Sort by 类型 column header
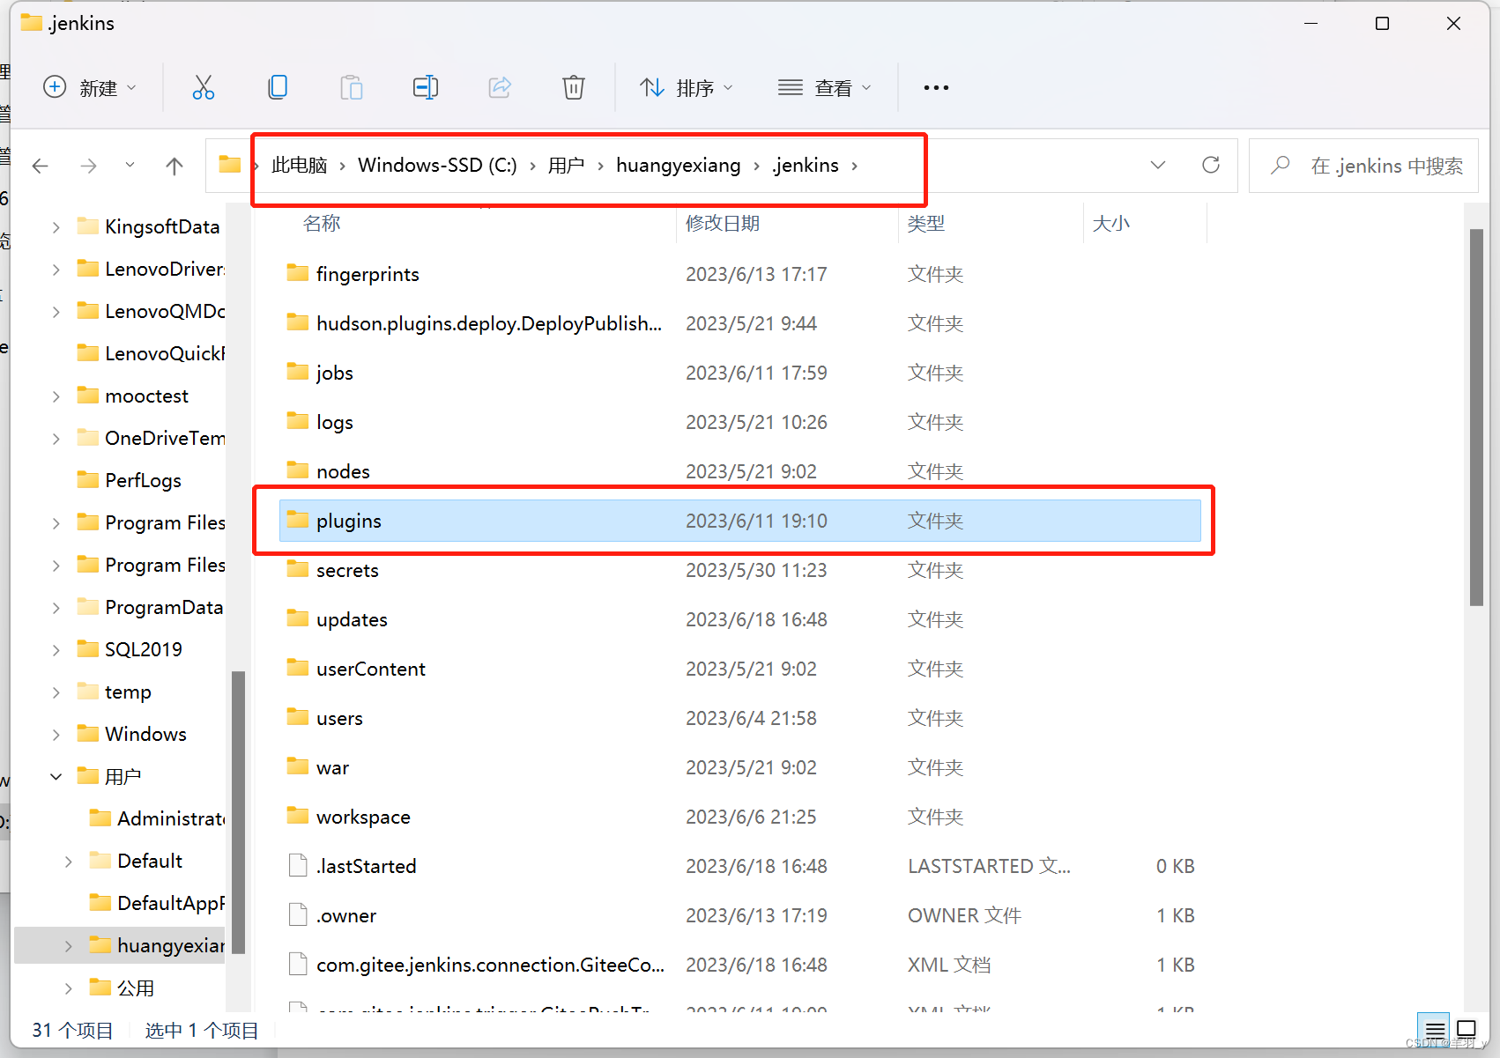 click(x=926, y=224)
